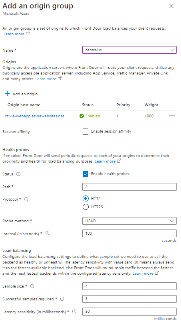This screenshot has height=332, width=181.
Task: Click the Microsoft Azure subtitle
Action: pyautogui.click(x=16, y=14)
